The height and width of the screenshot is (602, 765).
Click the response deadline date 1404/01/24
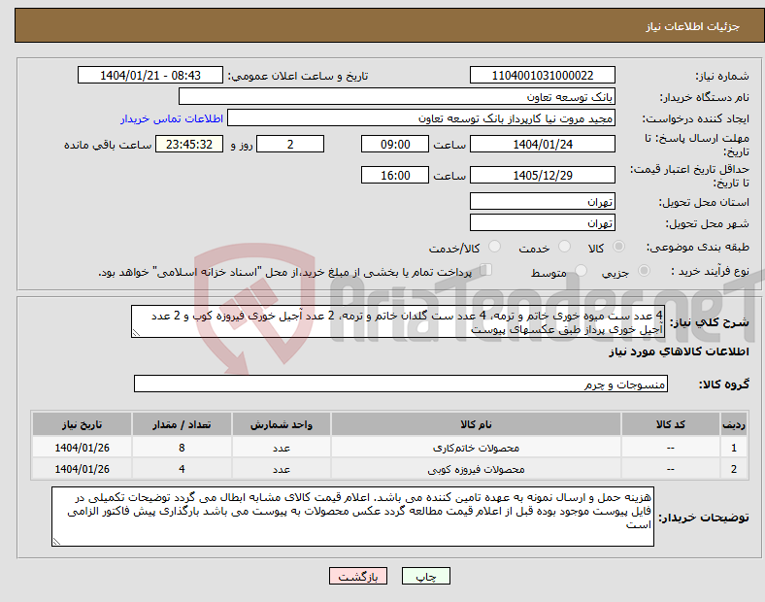coord(543,144)
